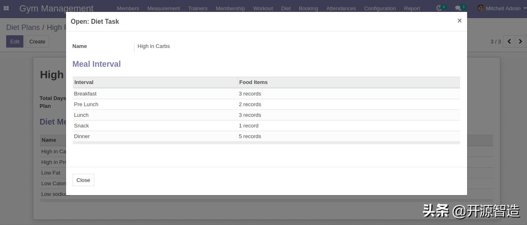Open the Configuration menu
This screenshot has height=225, width=527.
point(380,8)
